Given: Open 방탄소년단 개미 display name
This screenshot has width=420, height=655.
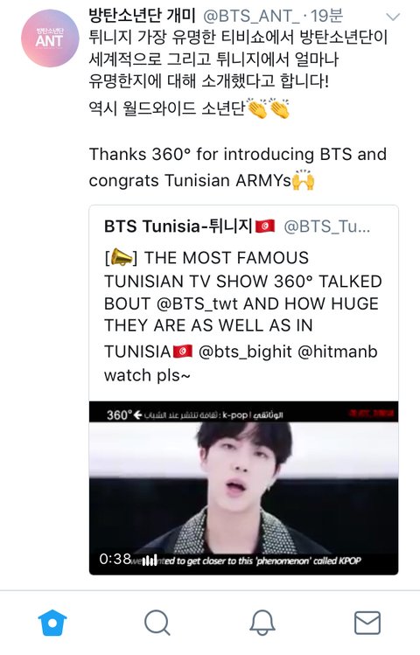Looking at the screenshot, I should pyautogui.click(x=143, y=16).
